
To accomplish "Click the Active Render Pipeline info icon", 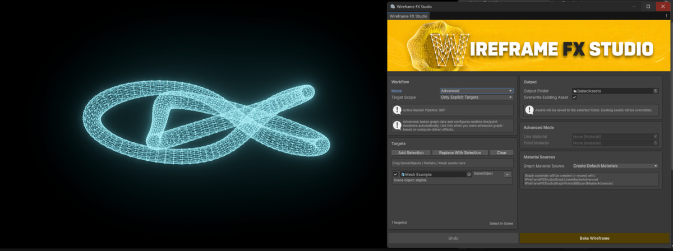I will coord(397,110).
